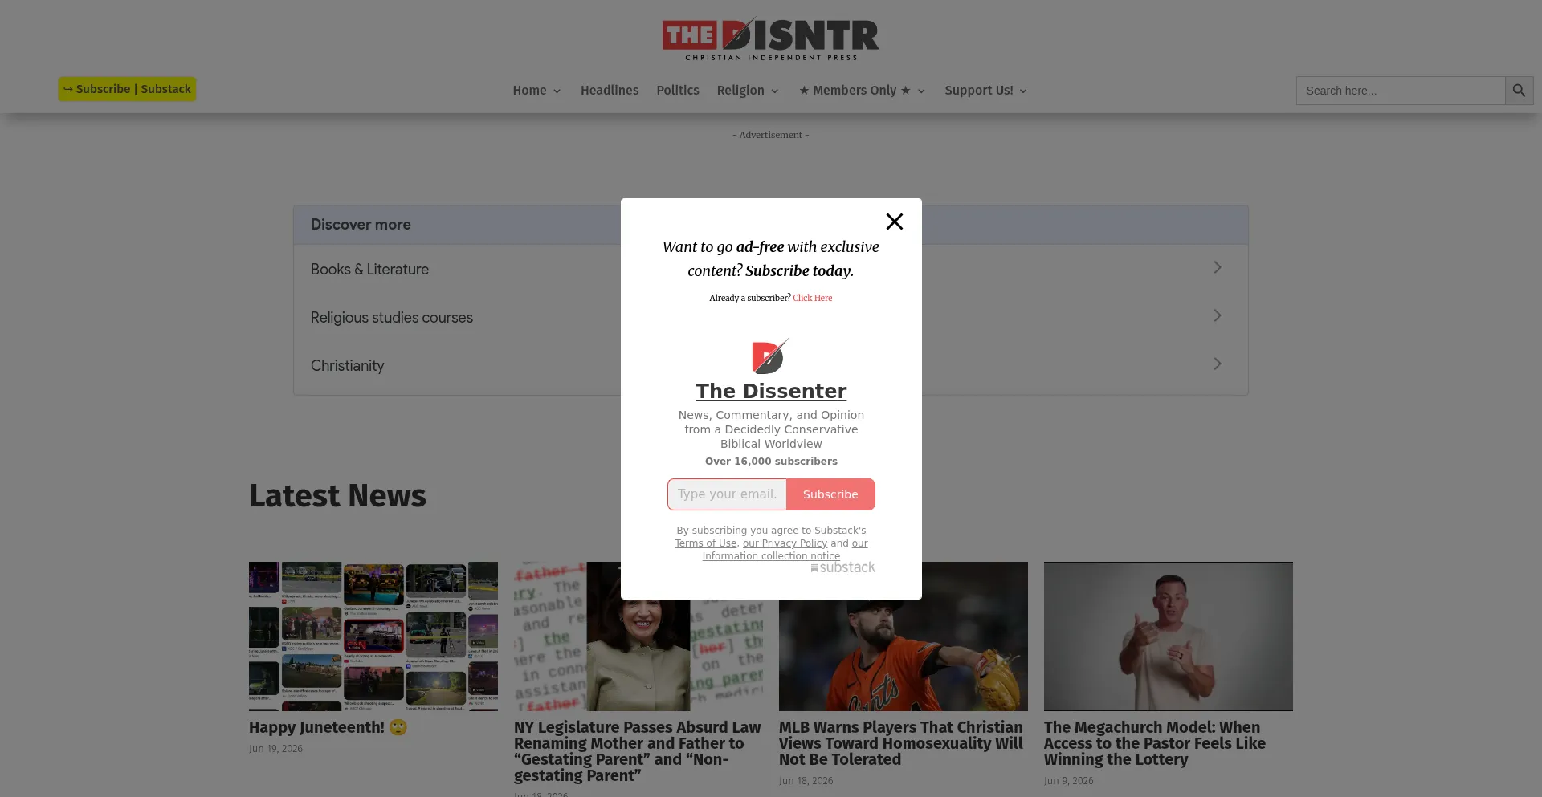
Task: Open our Privacy Policy link
Action: click(785, 543)
